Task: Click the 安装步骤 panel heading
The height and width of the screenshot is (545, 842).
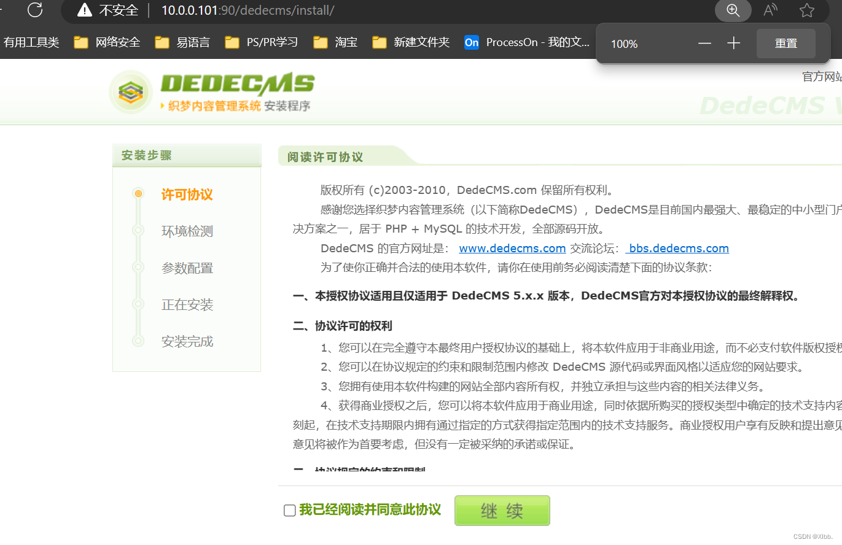Action: pos(146,155)
